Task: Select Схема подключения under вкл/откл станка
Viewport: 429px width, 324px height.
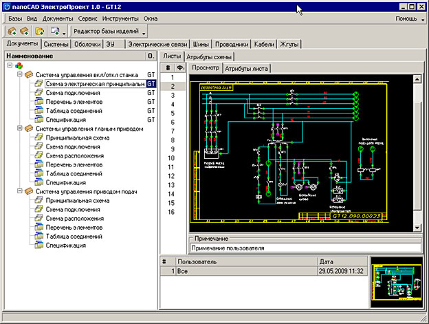Action: click(x=73, y=93)
